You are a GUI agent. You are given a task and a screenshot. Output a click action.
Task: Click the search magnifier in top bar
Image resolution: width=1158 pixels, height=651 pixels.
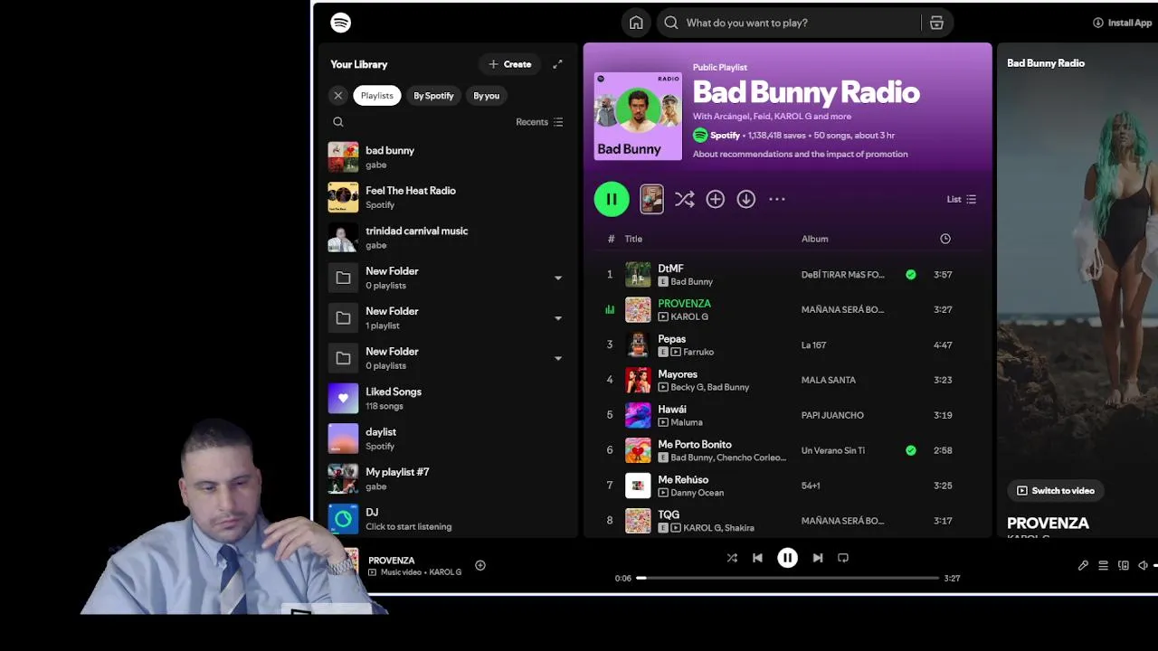(671, 23)
